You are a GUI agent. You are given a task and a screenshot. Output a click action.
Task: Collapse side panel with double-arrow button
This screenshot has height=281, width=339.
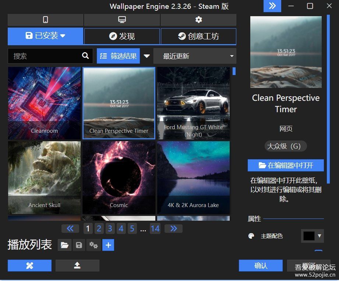pos(272,6)
